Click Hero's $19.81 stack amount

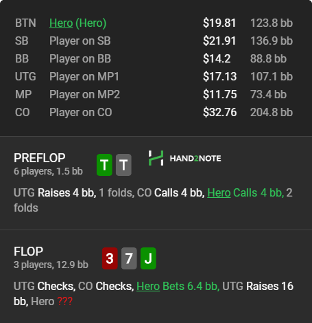[x=219, y=23]
